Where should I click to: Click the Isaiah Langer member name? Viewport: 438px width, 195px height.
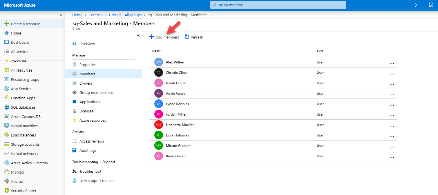(x=176, y=83)
